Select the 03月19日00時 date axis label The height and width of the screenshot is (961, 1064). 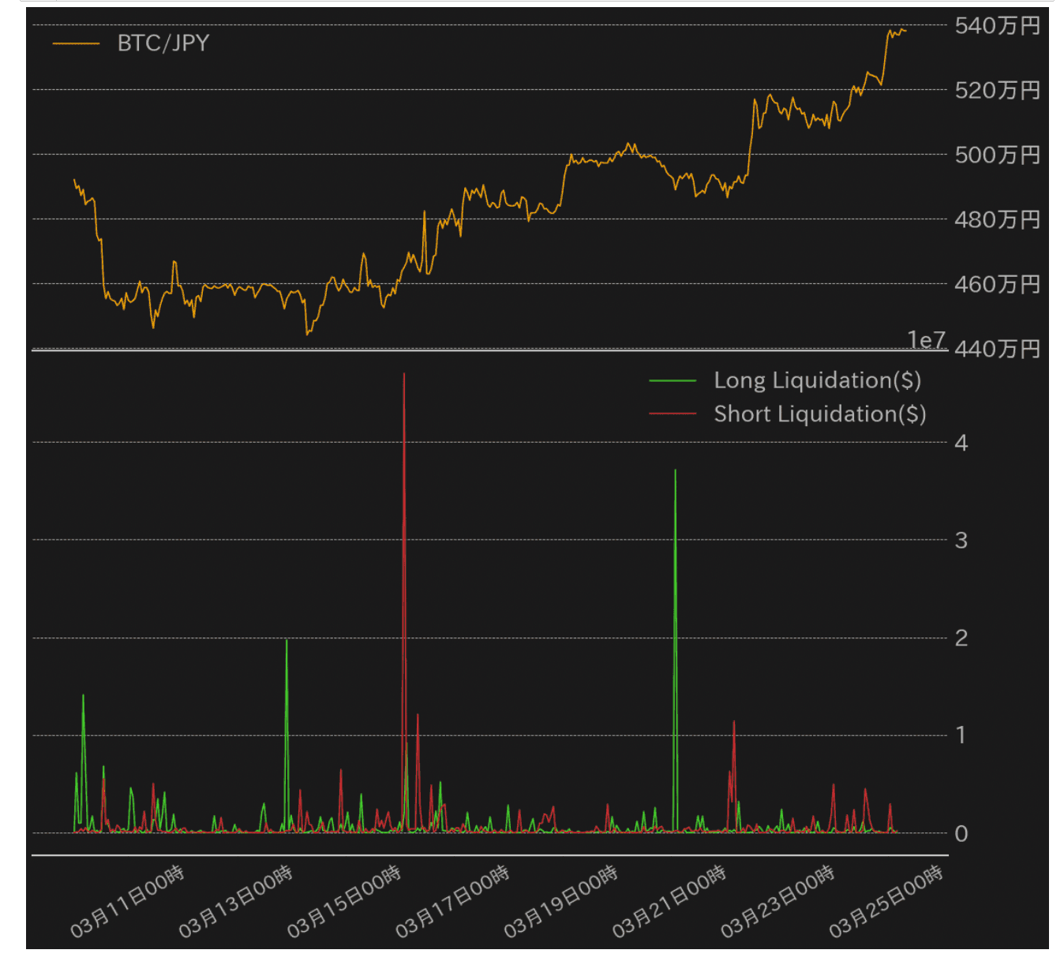pyautogui.click(x=561, y=901)
